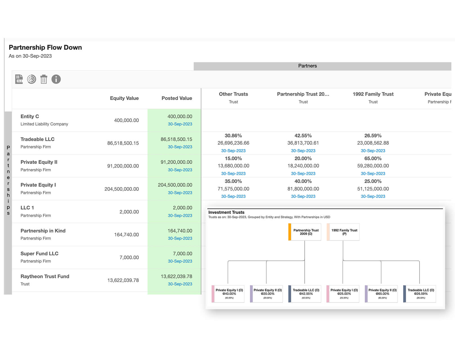Click the Other Trusts column header
This screenshot has width=455, height=347.
(233, 94)
